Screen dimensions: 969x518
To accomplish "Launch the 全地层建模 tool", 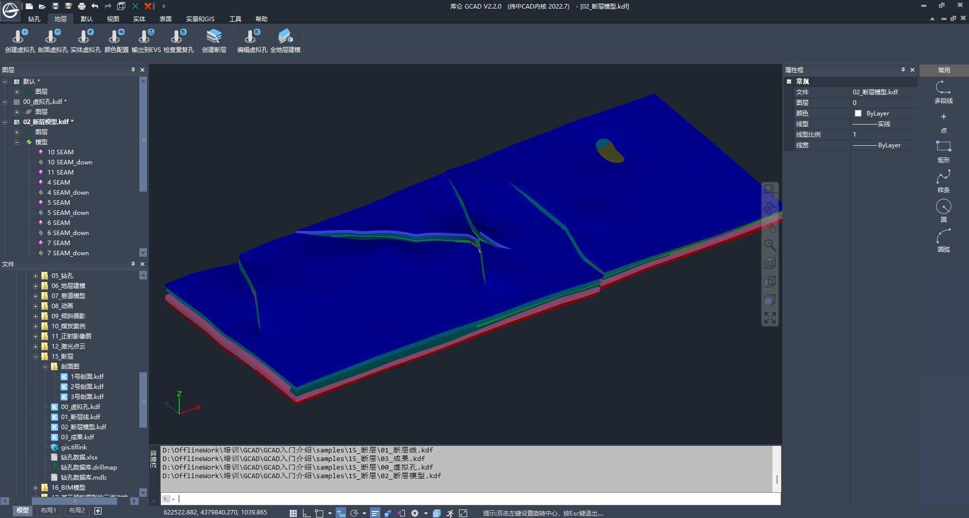I will coord(285,37).
